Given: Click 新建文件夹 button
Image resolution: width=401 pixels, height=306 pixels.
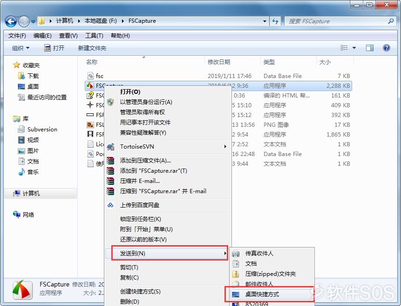Looking at the screenshot, I should (x=92, y=48).
